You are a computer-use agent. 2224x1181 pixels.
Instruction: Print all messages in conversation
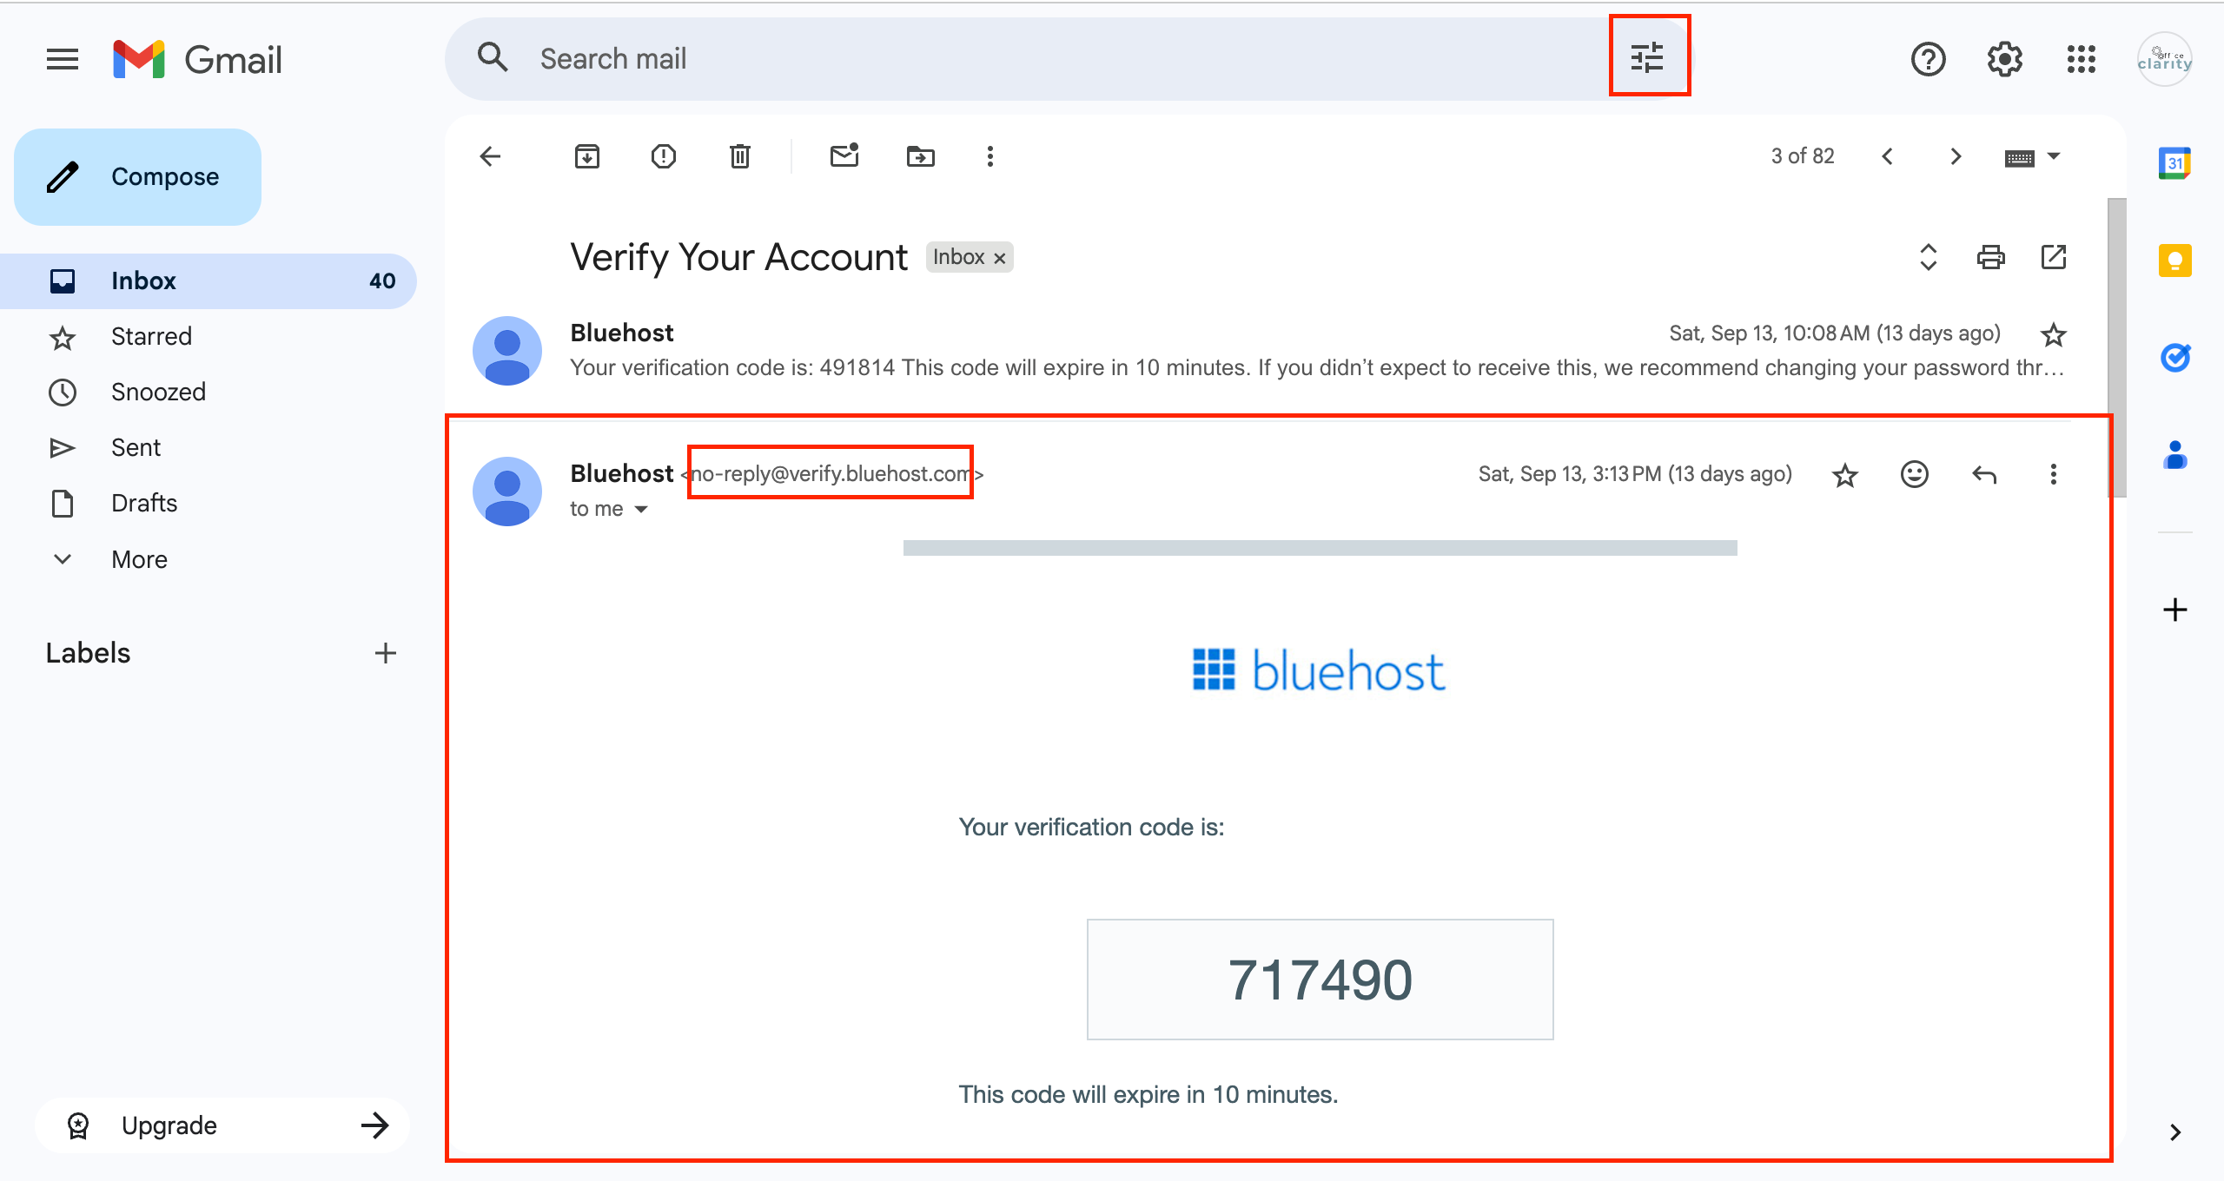[1990, 257]
